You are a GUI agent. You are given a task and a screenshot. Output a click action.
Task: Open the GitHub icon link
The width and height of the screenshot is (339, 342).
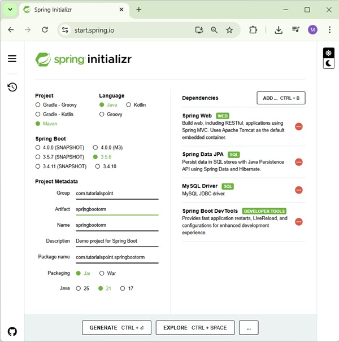[12, 331]
